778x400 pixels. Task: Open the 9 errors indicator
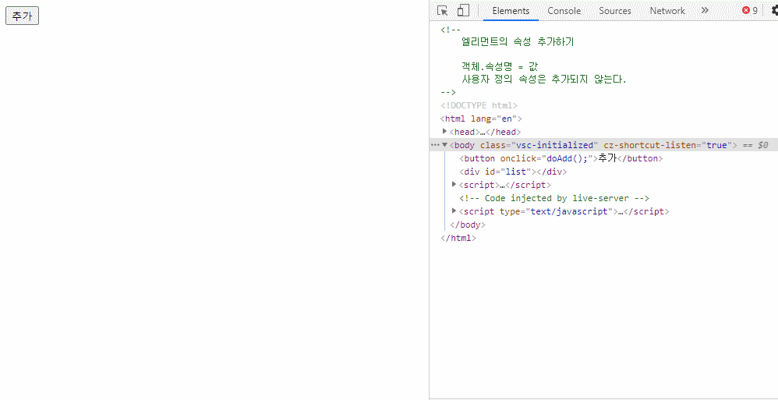(750, 10)
